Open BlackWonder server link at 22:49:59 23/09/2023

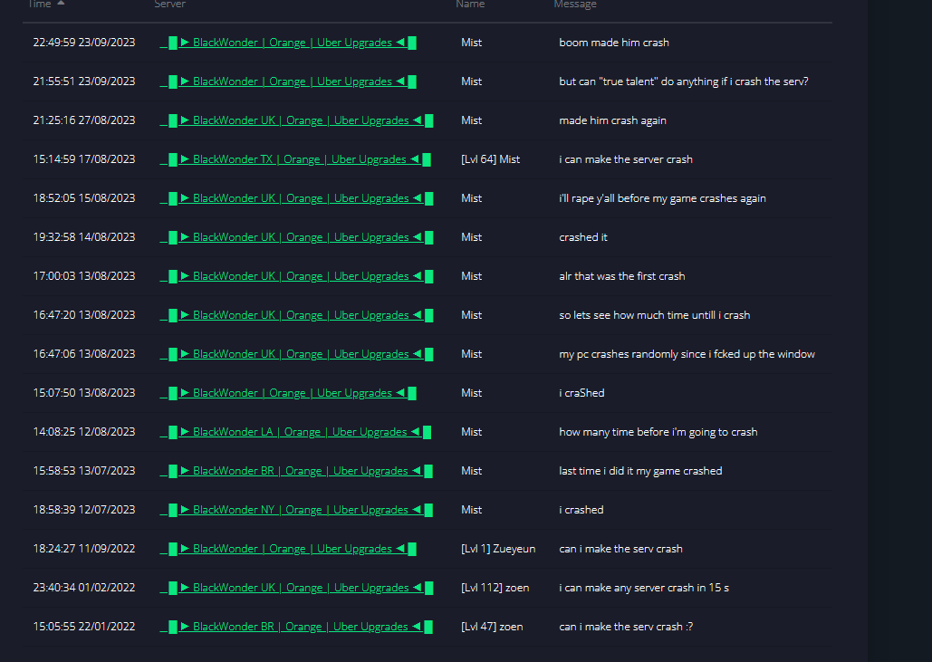pos(288,43)
